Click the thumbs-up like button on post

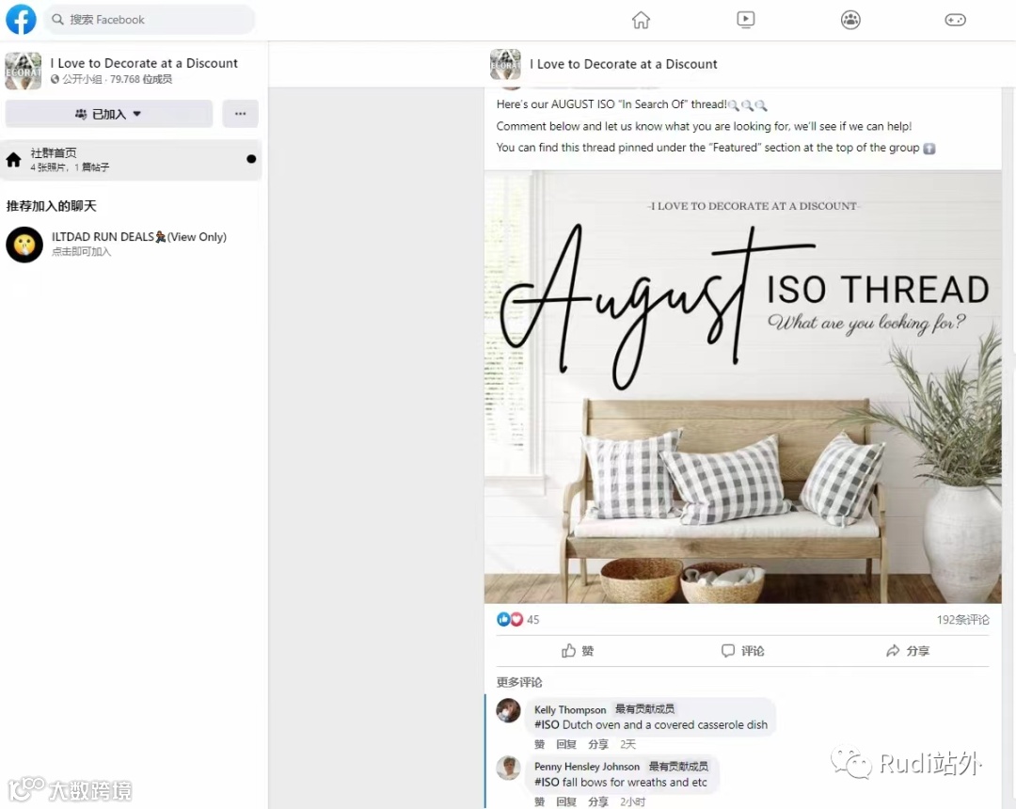pos(578,650)
